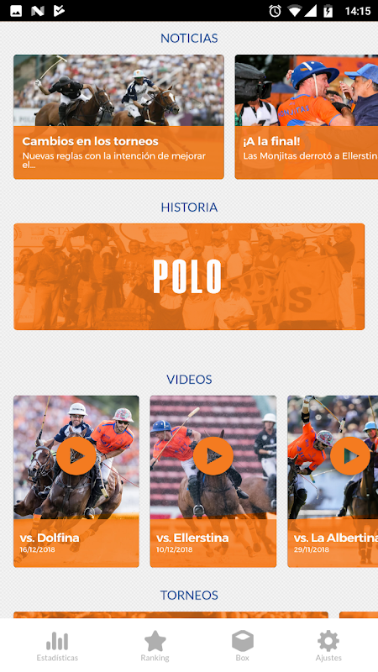The width and height of the screenshot is (378, 672).
Task: Open the image notification icon in status bar
Action: [16, 11]
